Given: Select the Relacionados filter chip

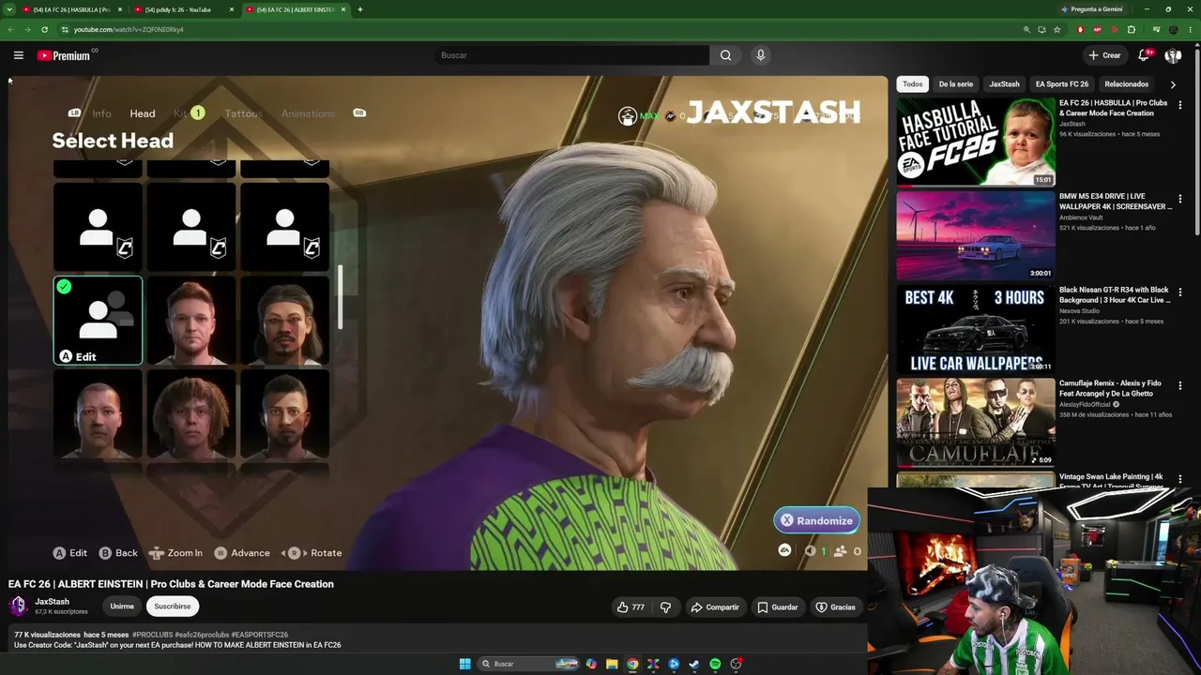Looking at the screenshot, I should 1127,84.
